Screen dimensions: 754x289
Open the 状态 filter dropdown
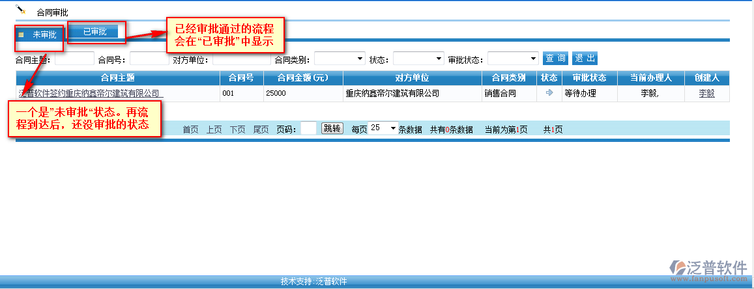point(418,59)
